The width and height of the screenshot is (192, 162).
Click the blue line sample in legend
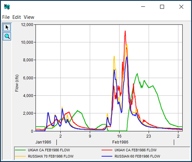(x=107, y=156)
